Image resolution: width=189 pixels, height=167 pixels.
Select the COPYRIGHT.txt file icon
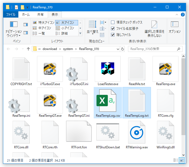click(x=21, y=69)
